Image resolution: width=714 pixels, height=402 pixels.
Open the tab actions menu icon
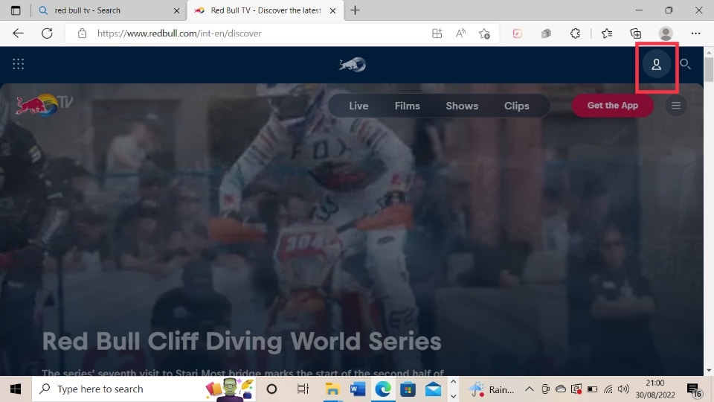[16, 10]
